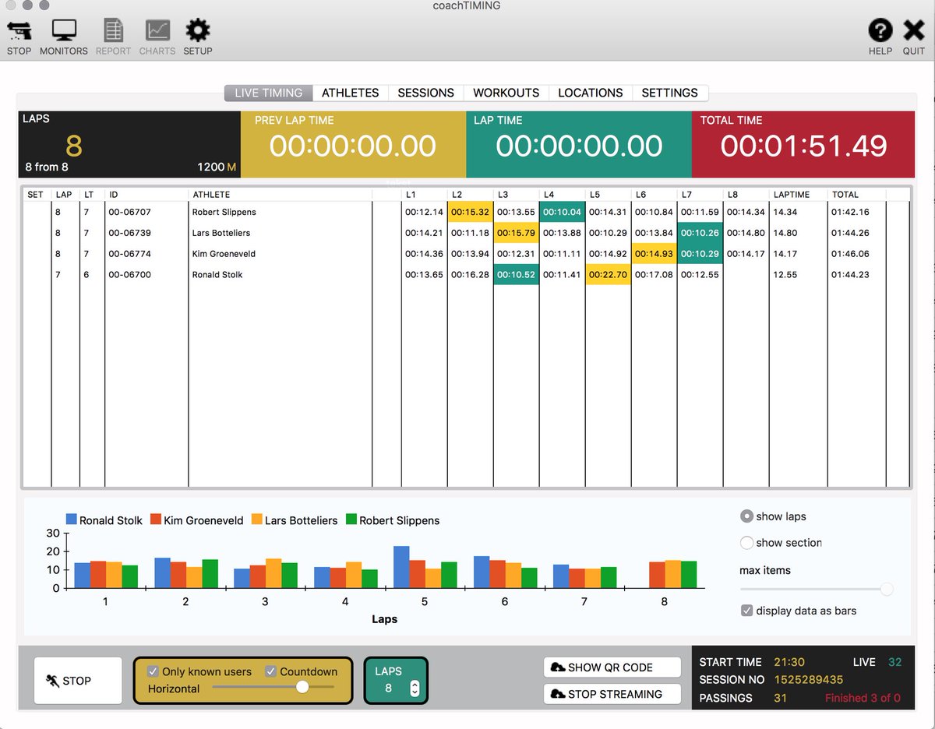The height and width of the screenshot is (729, 935).
Task: Adjust the max items slider
Action: tap(887, 590)
